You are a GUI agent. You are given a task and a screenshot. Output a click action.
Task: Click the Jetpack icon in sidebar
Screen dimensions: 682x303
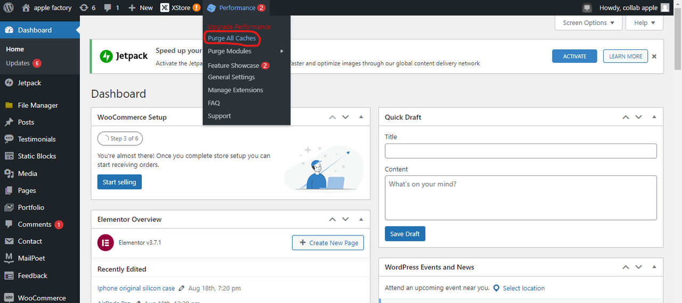[x=9, y=82]
